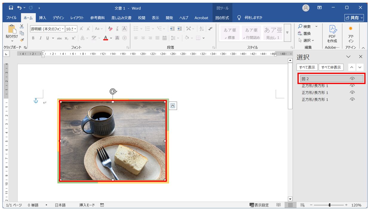Open the アドイン add-ins button
Viewport: 370px width, 211px height.
point(351,34)
